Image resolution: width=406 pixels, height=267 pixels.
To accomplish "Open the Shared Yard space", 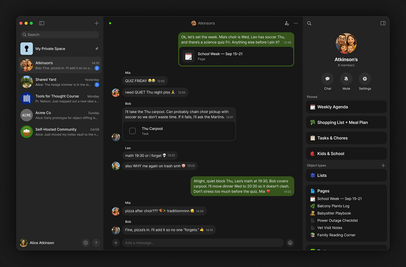I will 60,82.
